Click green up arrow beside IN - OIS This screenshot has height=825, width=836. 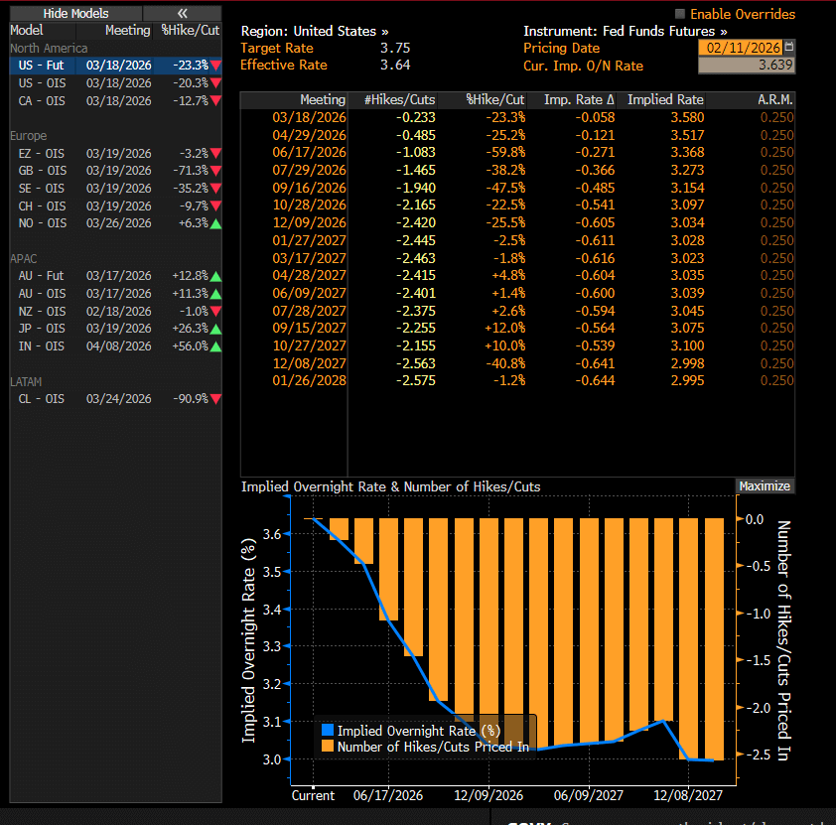(x=215, y=346)
